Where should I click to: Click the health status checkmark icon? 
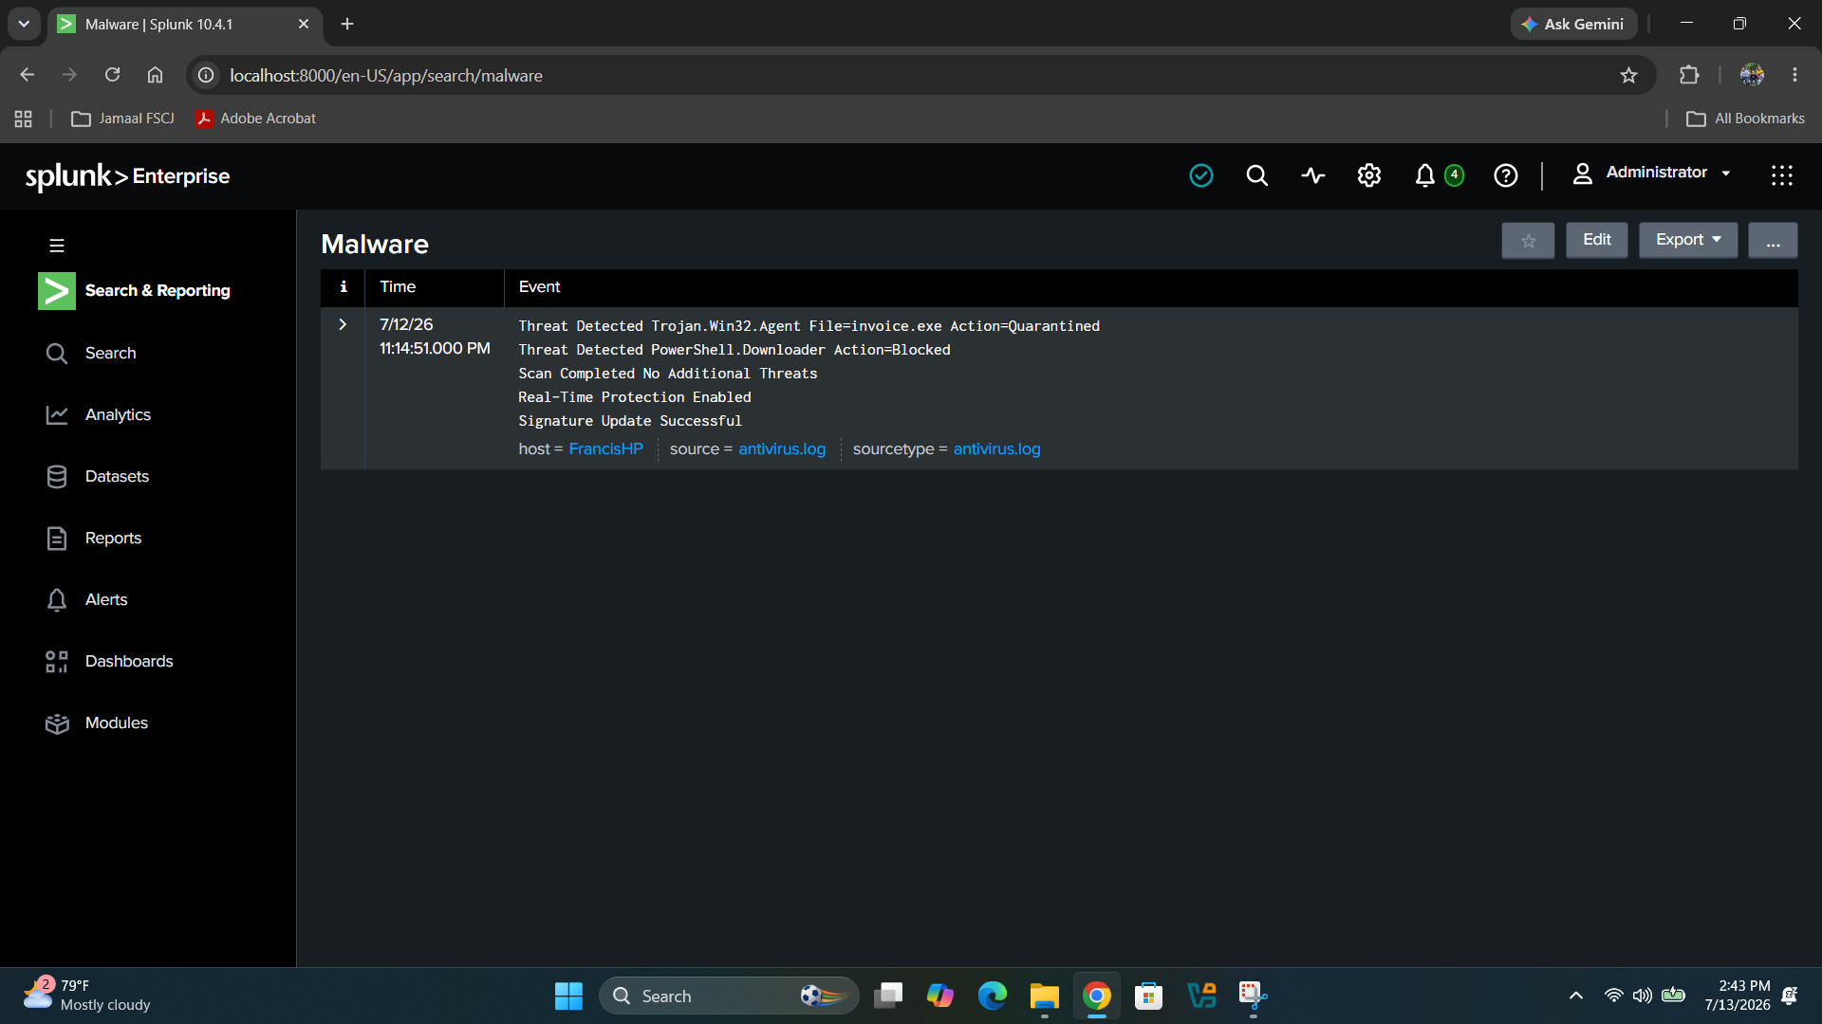click(1201, 175)
